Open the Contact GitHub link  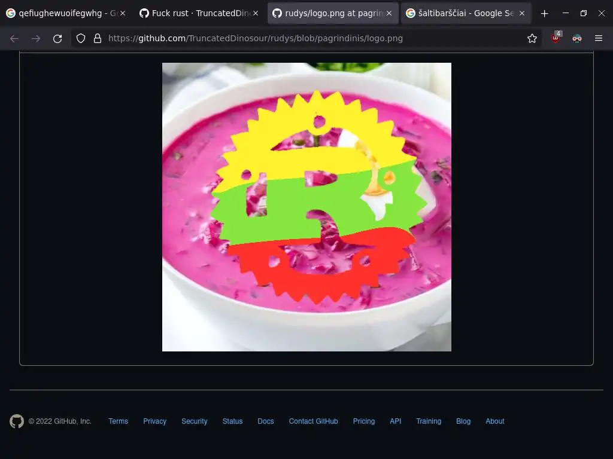313,421
